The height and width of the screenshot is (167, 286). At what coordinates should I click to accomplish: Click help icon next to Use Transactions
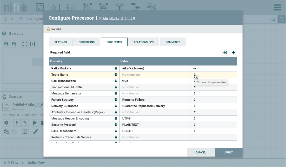click(116, 81)
